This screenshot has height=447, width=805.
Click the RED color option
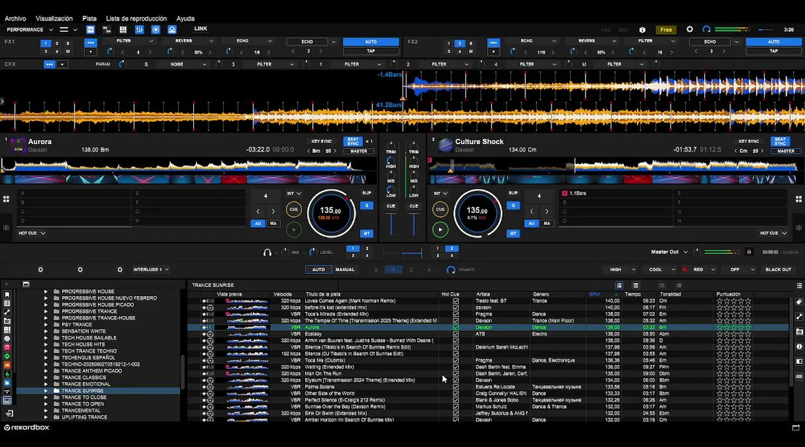(698, 269)
